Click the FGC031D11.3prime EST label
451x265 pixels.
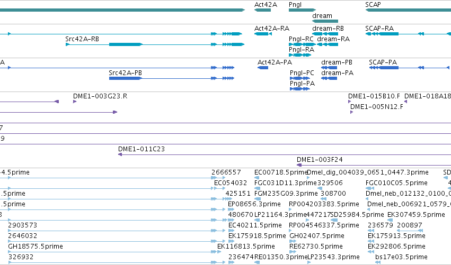(x=285, y=183)
